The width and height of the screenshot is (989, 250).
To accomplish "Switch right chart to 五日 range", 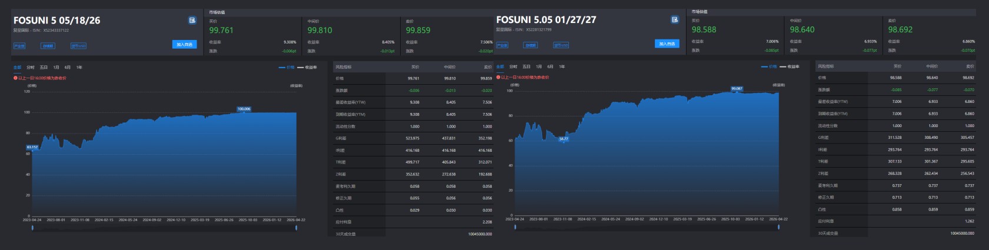I will 526,67.
